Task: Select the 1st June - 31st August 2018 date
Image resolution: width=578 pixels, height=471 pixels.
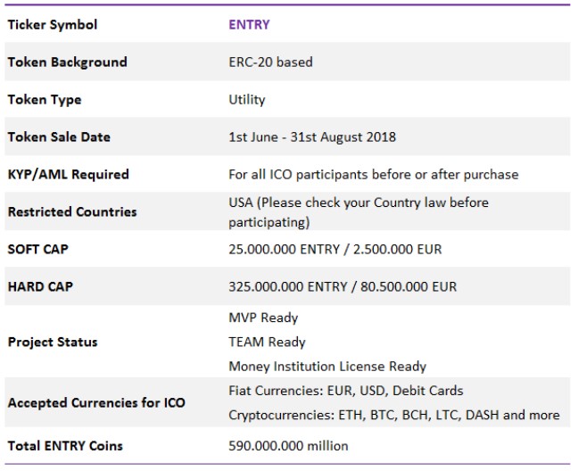Action: pos(312,137)
